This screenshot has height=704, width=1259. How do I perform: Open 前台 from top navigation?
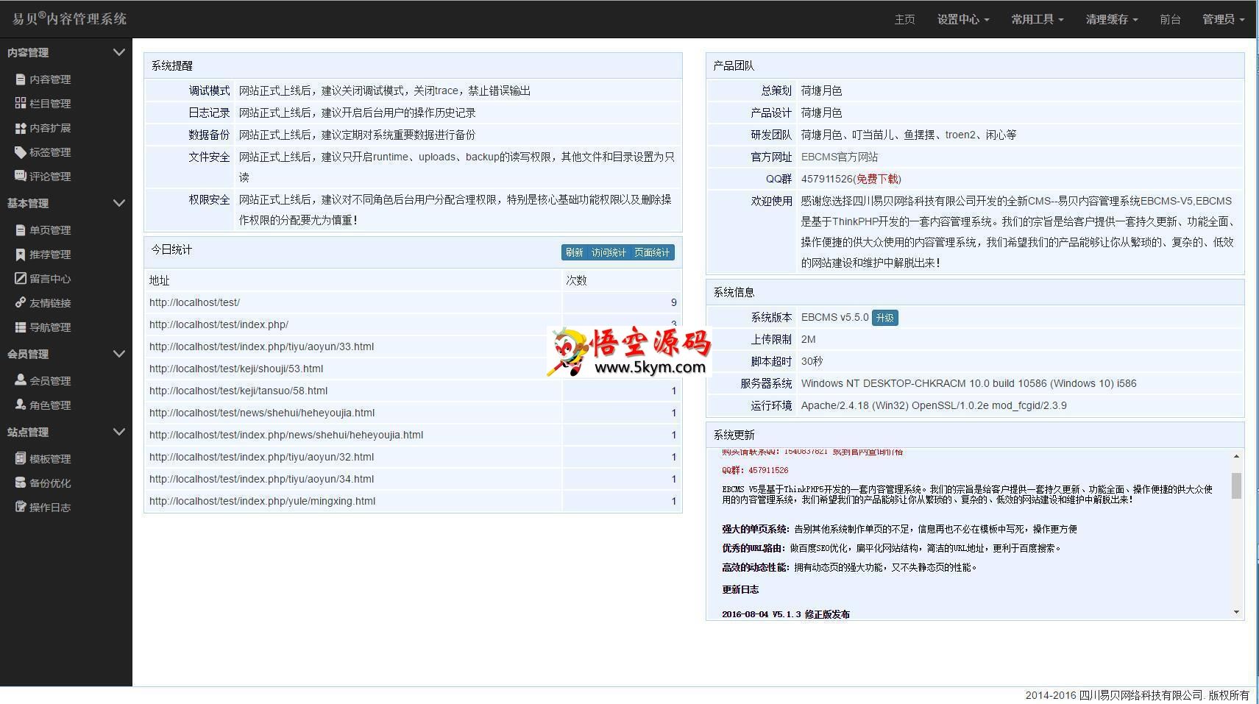click(1170, 19)
